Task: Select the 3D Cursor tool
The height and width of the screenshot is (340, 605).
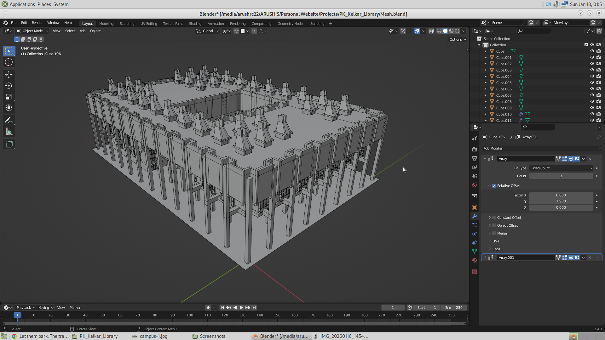Action: 9,62
